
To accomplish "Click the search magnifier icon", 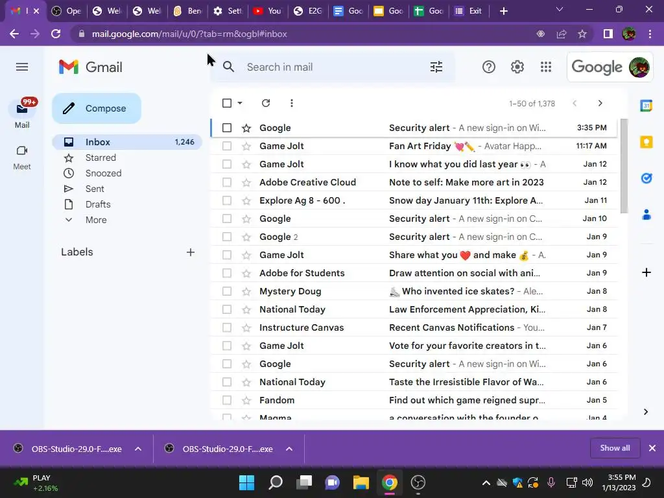I will point(229,67).
